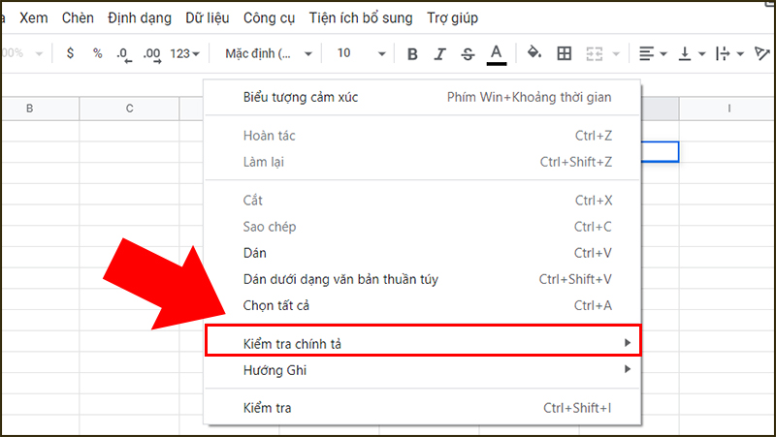
Task: Expand text wrapping dropdown arrow
Action: (x=740, y=54)
